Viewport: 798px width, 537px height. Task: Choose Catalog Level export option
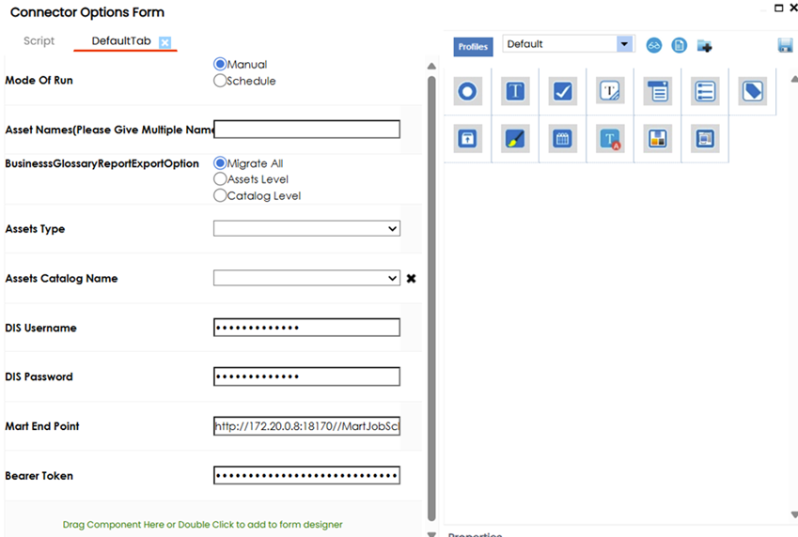tap(221, 196)
